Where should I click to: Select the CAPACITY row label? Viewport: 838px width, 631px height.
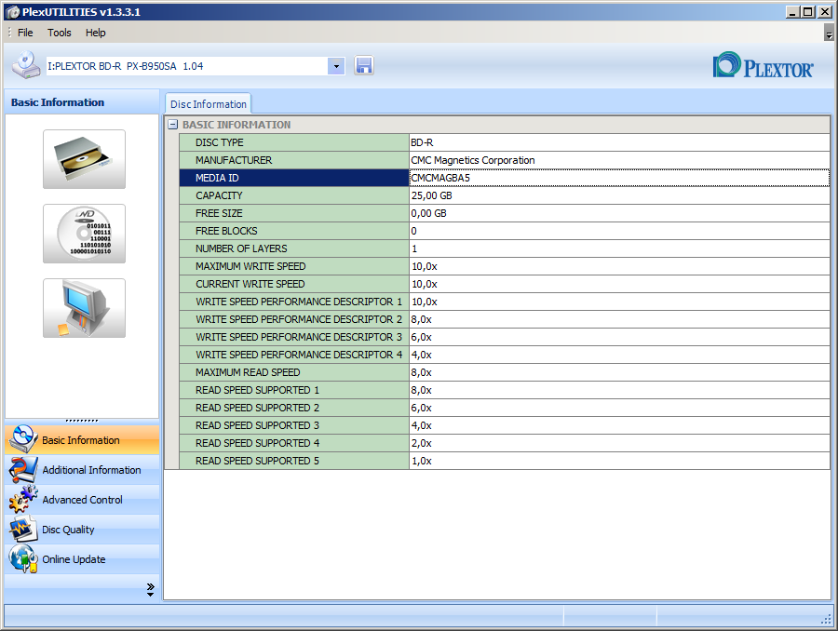(294, 195)
